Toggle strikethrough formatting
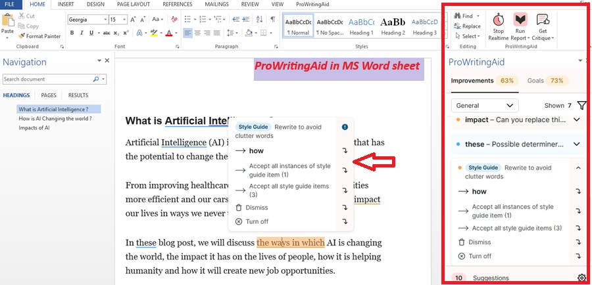This screenshot has height=285, width=592. 107,33
